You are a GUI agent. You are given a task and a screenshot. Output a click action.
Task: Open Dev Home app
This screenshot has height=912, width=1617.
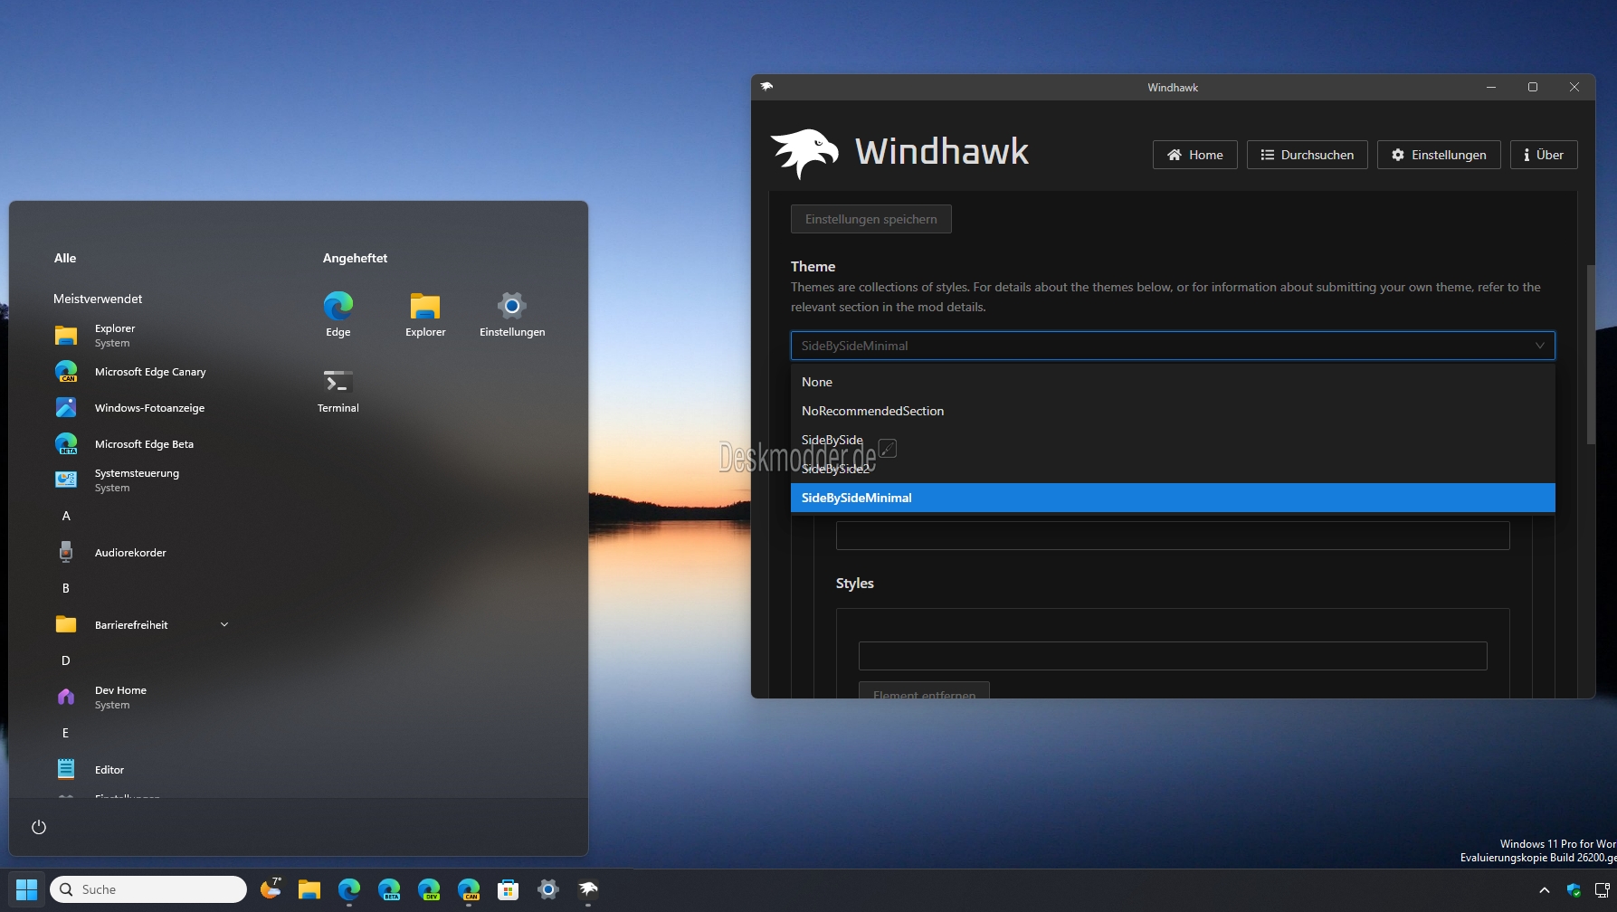click(140, 698)
